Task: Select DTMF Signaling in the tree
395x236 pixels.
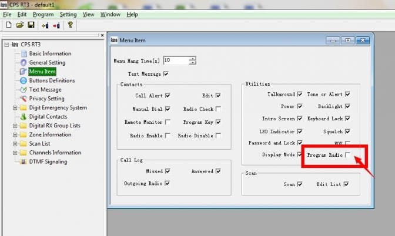Action: click(x=48, y=161)
